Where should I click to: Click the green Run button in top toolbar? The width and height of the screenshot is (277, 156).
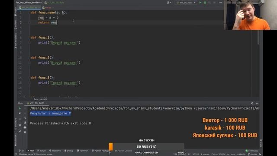pyautogui.click(x=200, y=3)
